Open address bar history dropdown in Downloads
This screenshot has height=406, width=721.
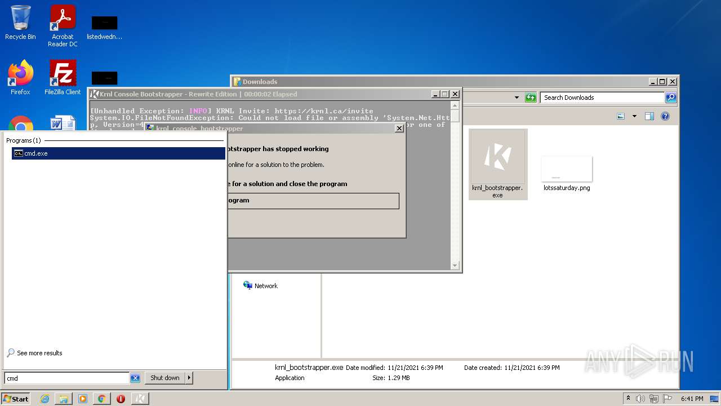coord(517,98)
